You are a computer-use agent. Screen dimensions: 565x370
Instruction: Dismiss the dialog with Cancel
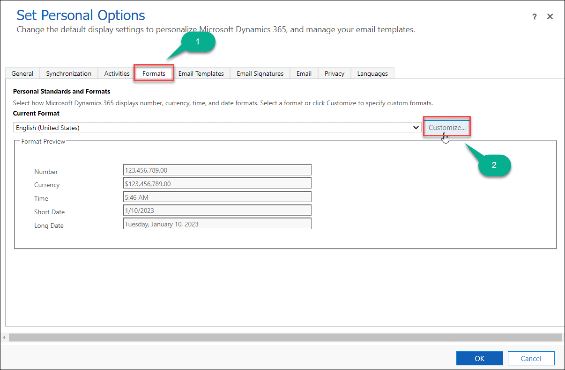coord(531,358)
